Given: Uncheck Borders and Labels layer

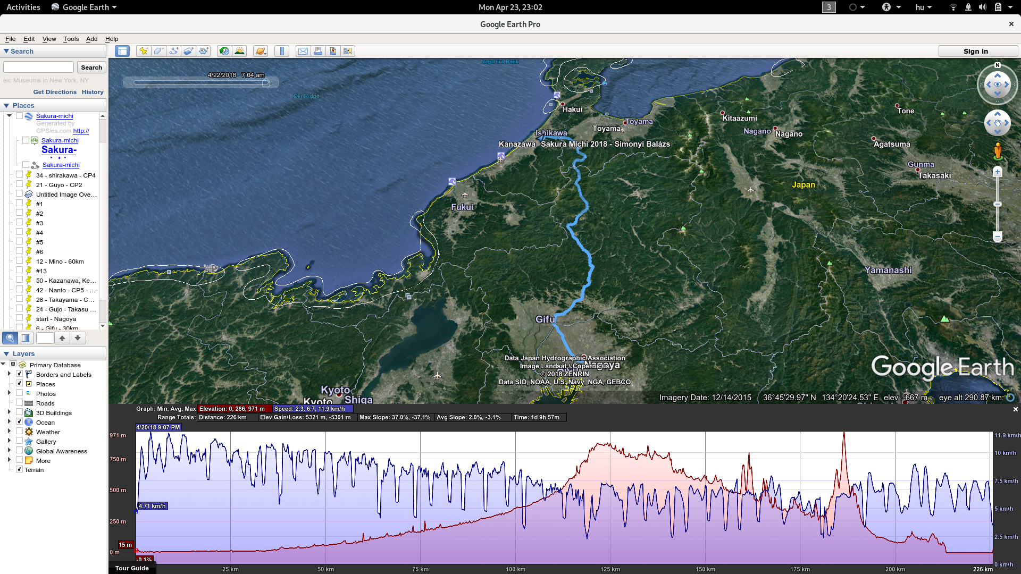Looking at the screenshot, I should 19,374.
